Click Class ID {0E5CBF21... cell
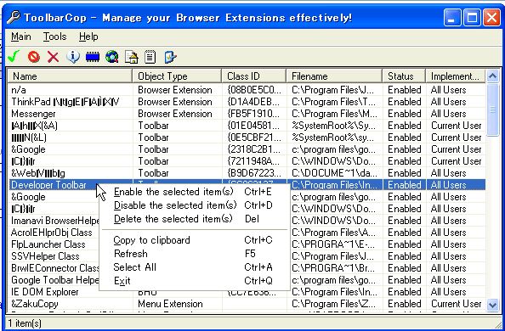505x331 pixels. click(254, 137)
